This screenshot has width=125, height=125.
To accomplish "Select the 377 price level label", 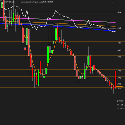I will 119,57.
